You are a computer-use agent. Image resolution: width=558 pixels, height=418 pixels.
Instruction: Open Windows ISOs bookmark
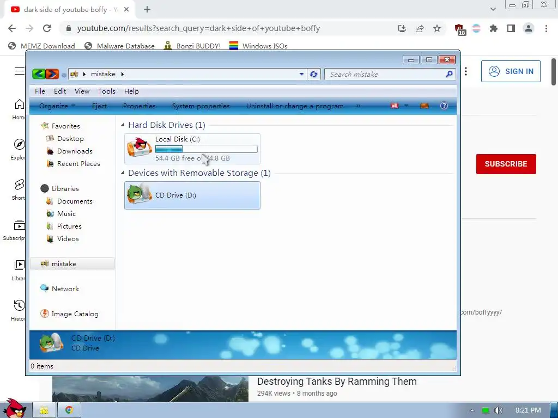[258, 46]
